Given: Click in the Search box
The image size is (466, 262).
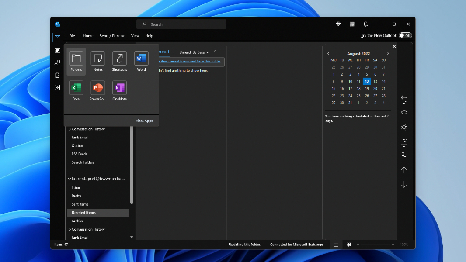Looking at the screenshot, I should click(x=181, y=24).
